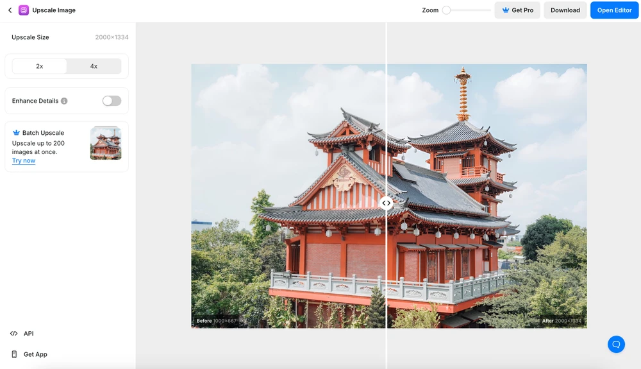Image resolution: width=641 pixels, height=369 pixels.
Task: Click the After 2000×1334 label
Action: [x=562, y=321]
